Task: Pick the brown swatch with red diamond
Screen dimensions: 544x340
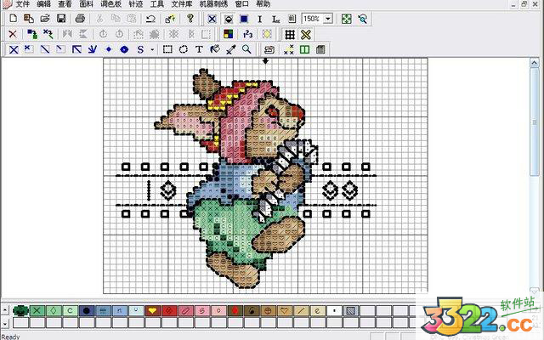Action: point(235,310)
